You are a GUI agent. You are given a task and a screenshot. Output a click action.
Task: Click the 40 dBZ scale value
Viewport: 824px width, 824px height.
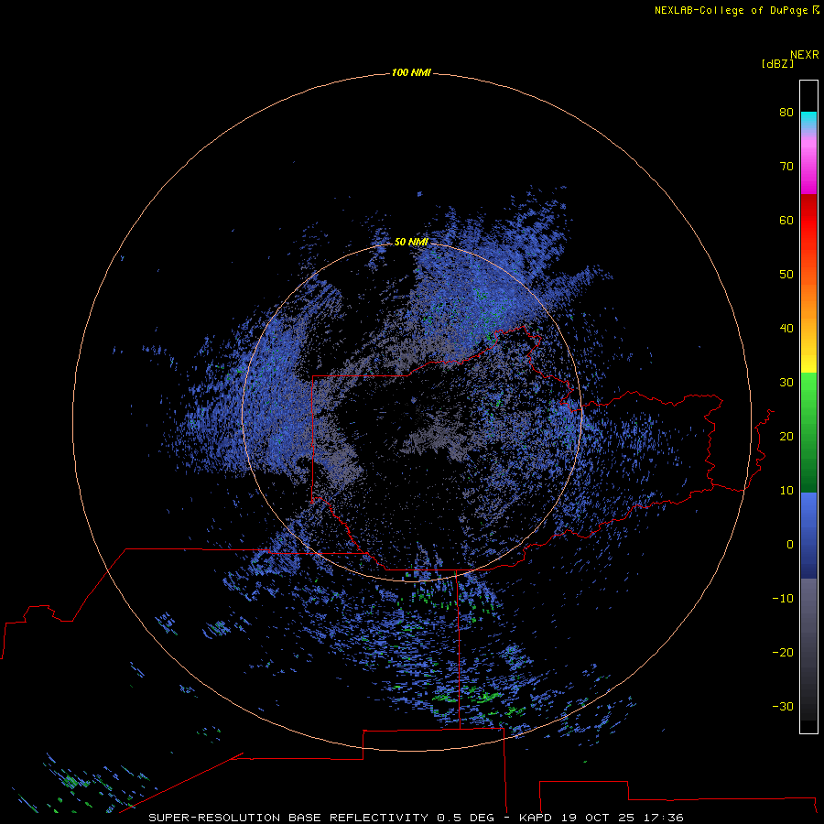click(x=786, y=329)
